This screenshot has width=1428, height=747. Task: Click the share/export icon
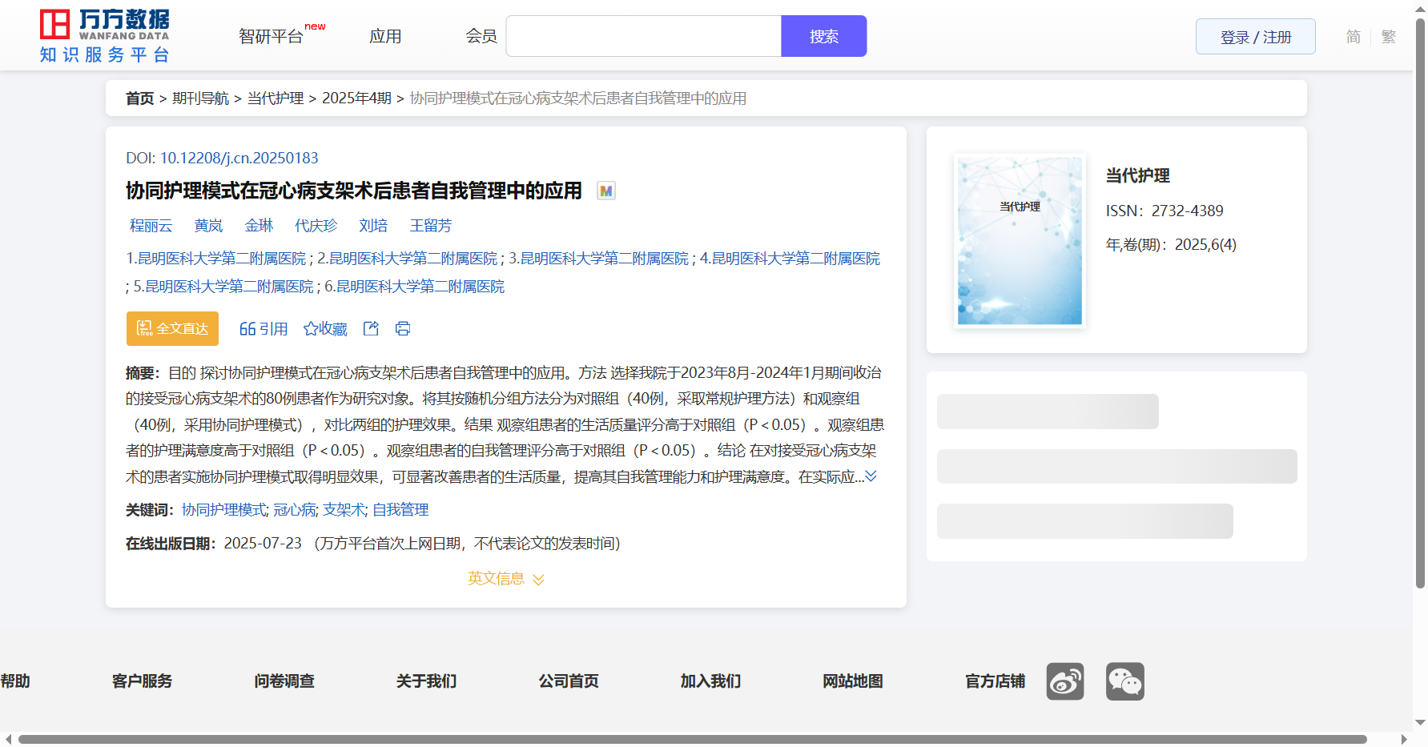tap(371, 328)
